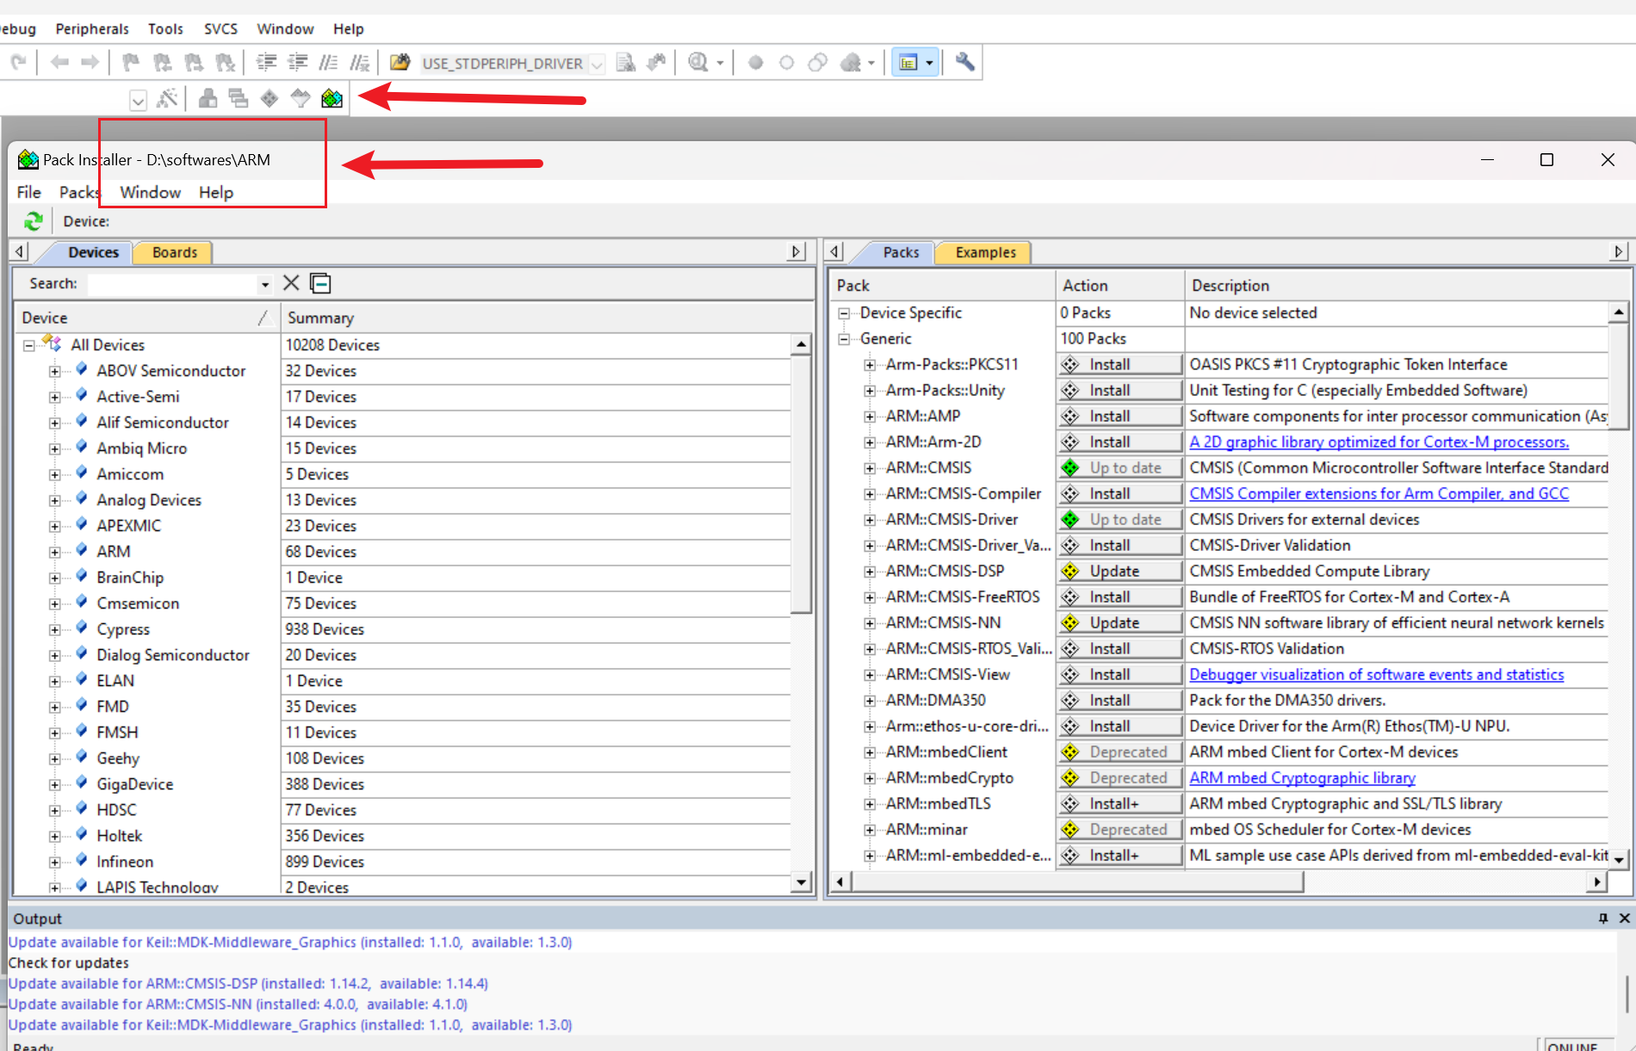1636x1051 pixels.
Task: Click Update button for ARM::CMSIS-DSP
Action: point(1119,571)
